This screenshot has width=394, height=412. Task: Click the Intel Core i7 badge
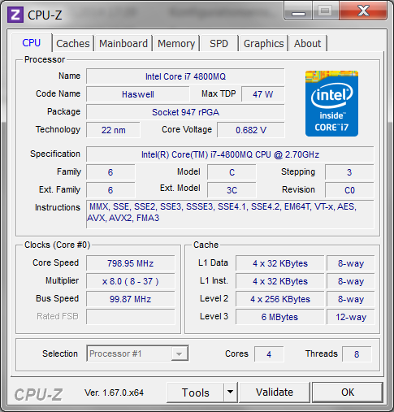click(x=331, y=103)
